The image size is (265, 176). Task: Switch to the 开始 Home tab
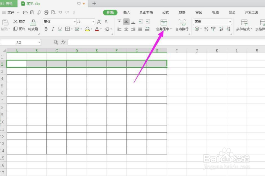[110, 12]
